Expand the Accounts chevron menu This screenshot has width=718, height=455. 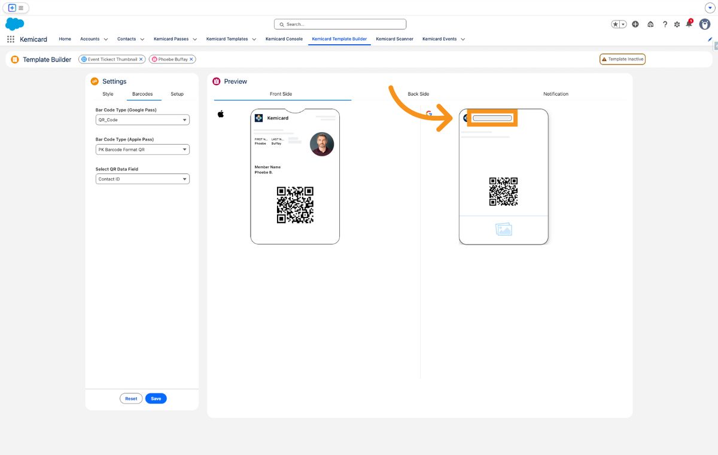click(106, 39)
